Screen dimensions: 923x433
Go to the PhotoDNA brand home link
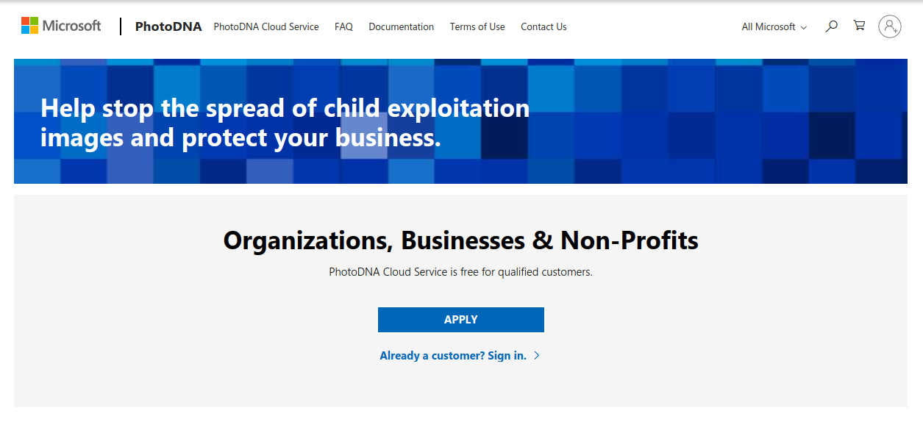pyautogui.click(x=168, y=26)
